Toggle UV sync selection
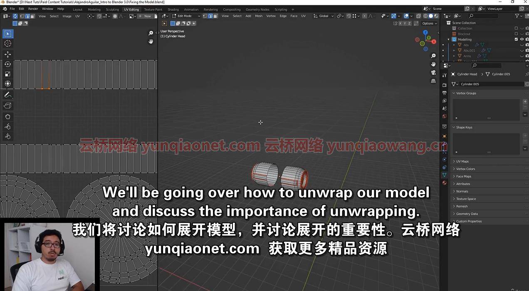 click(15, 16)
